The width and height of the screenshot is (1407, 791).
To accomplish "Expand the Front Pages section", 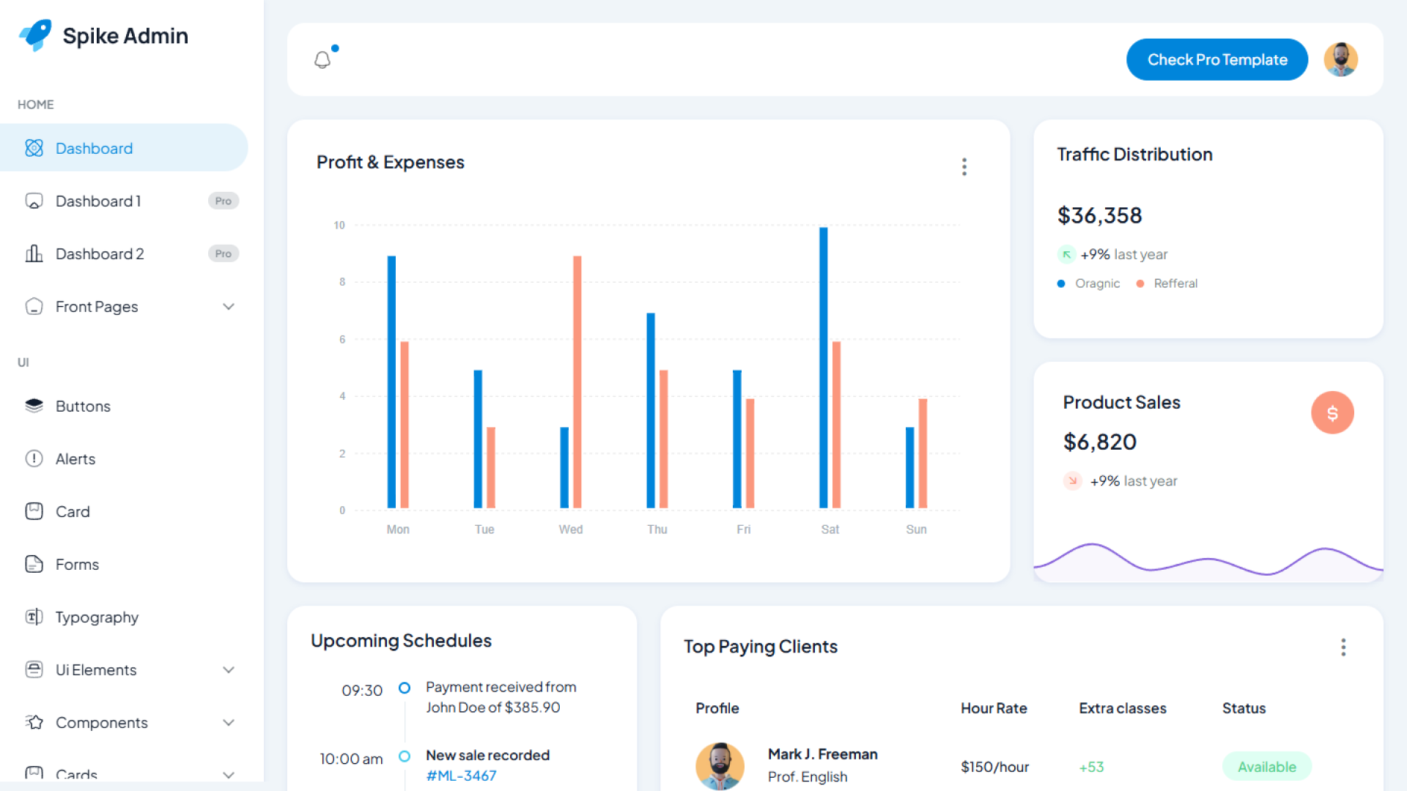I will [229, 306].
